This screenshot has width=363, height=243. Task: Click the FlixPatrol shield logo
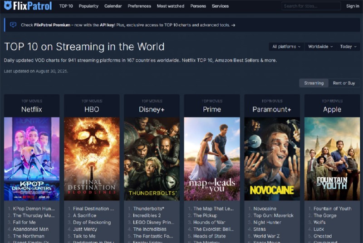point(8,5)
